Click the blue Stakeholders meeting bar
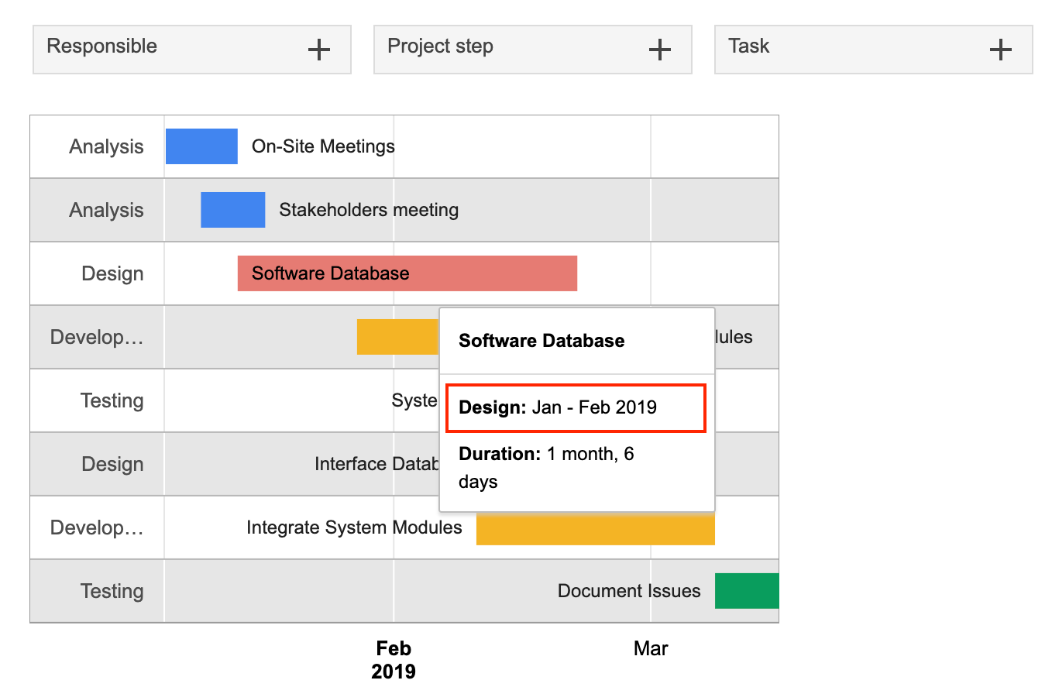Screen dimensions: 1052x694 232,210
